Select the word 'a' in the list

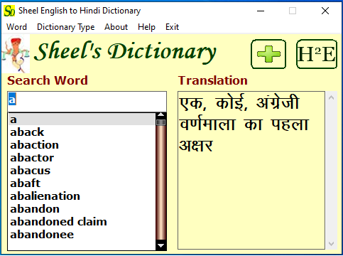[x=82, y=119]
